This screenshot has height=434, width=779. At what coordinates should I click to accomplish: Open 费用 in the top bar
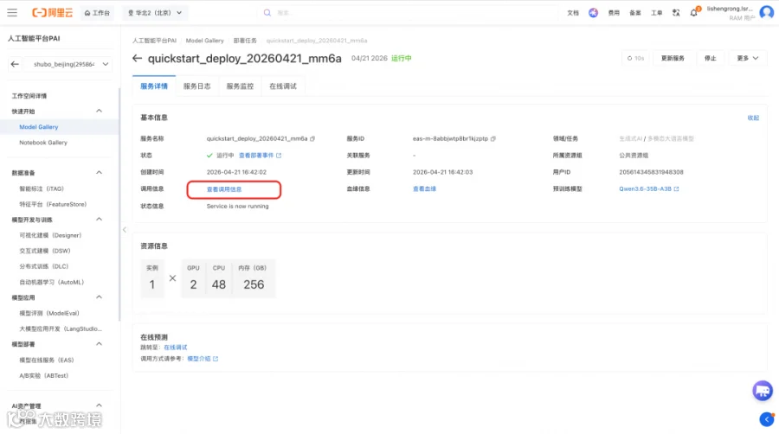pyautogui.click(x=614, y=13)
